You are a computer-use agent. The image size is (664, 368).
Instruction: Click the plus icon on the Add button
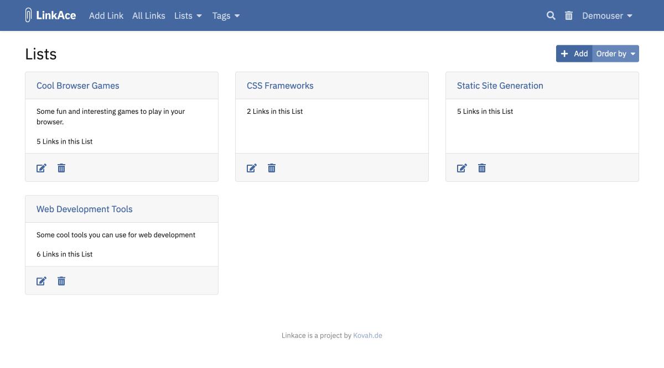565,54
